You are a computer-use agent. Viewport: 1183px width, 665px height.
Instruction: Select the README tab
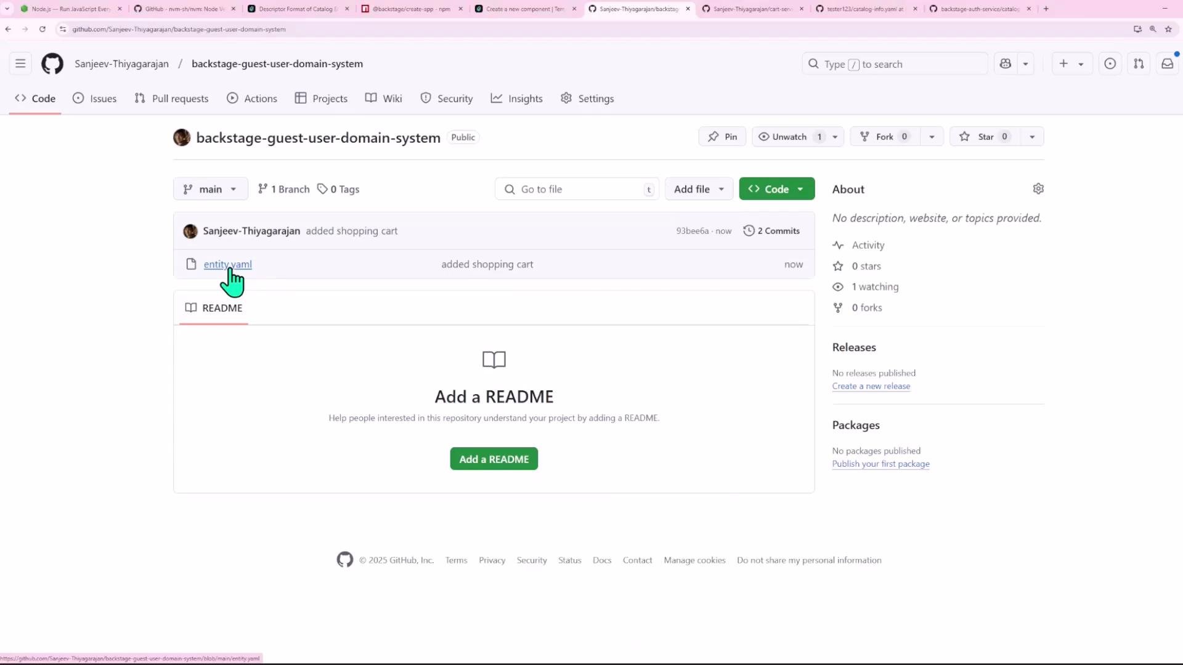tap(214, 308)
